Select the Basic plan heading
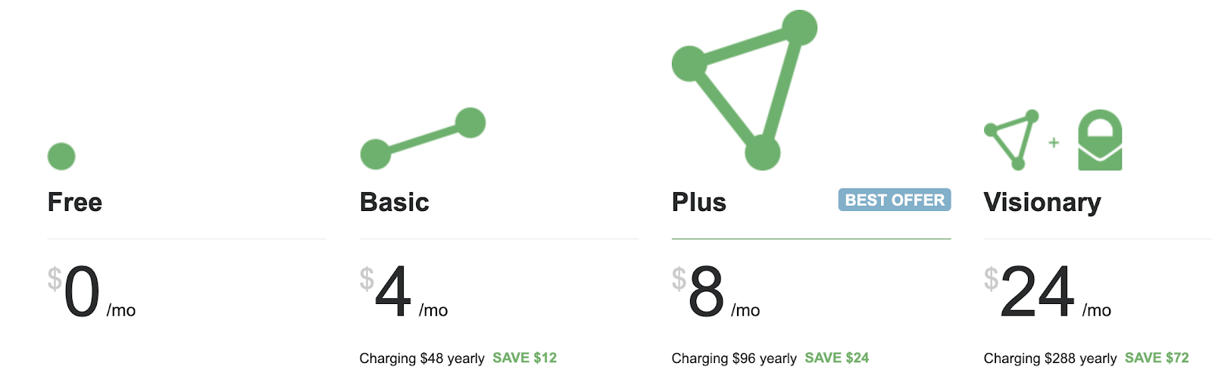The height and width of the screenshot is (385, 1212). pyautogui.click(x=395, y=202)
